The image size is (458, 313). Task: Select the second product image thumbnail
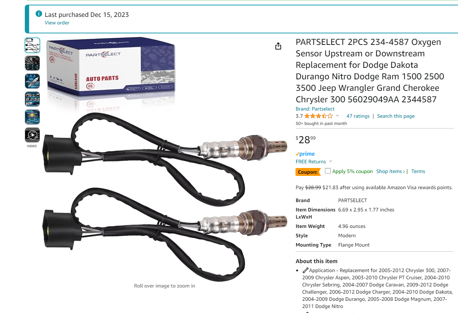click(x=32, y=63)
